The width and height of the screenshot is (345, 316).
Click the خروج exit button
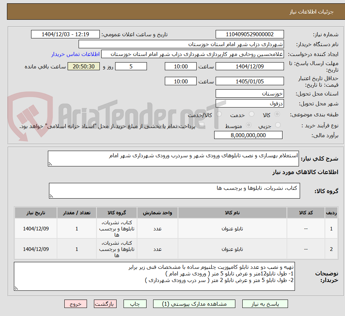[75, 304]
